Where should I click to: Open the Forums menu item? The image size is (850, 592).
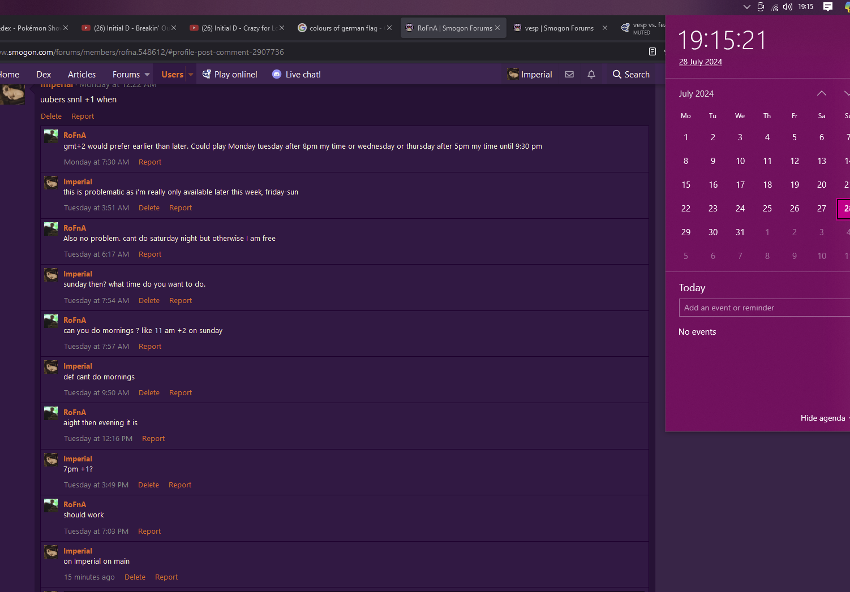126,75
